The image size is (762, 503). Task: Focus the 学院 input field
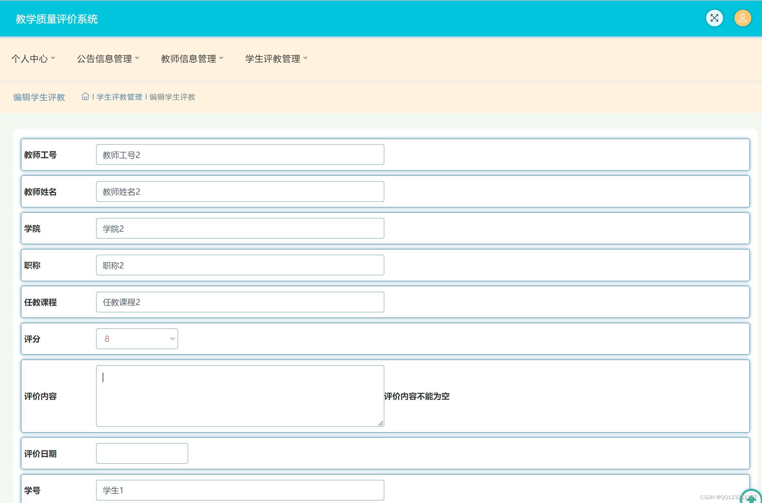(x=240, y=228)
